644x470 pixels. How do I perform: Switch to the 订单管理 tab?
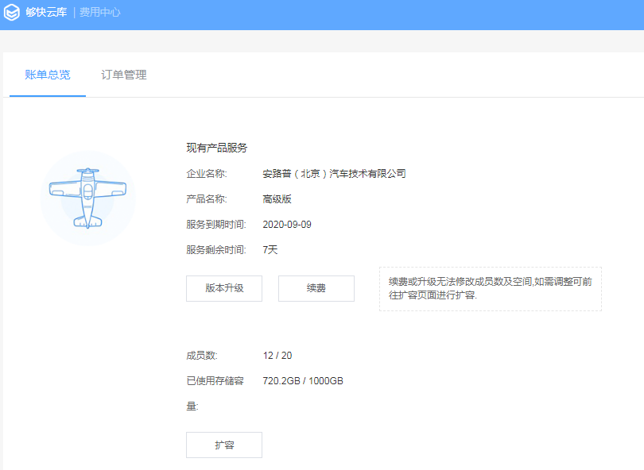point(123,75)
